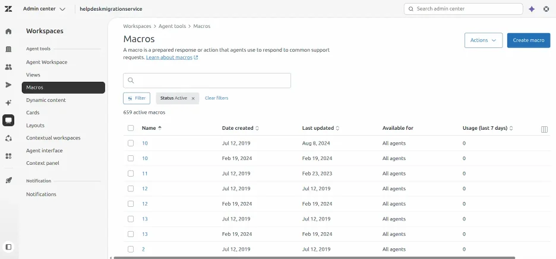Select checkbox for macro 13 created Feb 19, 2024
Screen dimensions: 556x259
(x=131, y=234)
